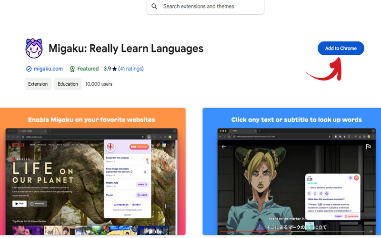Click the 3.9 rating value
This screenshot has width=381, height=238.
107,69
